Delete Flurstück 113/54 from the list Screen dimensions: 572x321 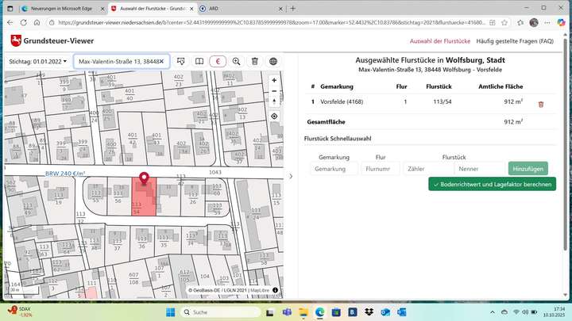click(541, 104)
